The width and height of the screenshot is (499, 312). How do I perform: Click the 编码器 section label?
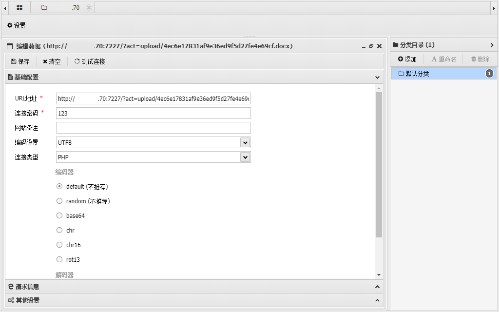point(65,172)
